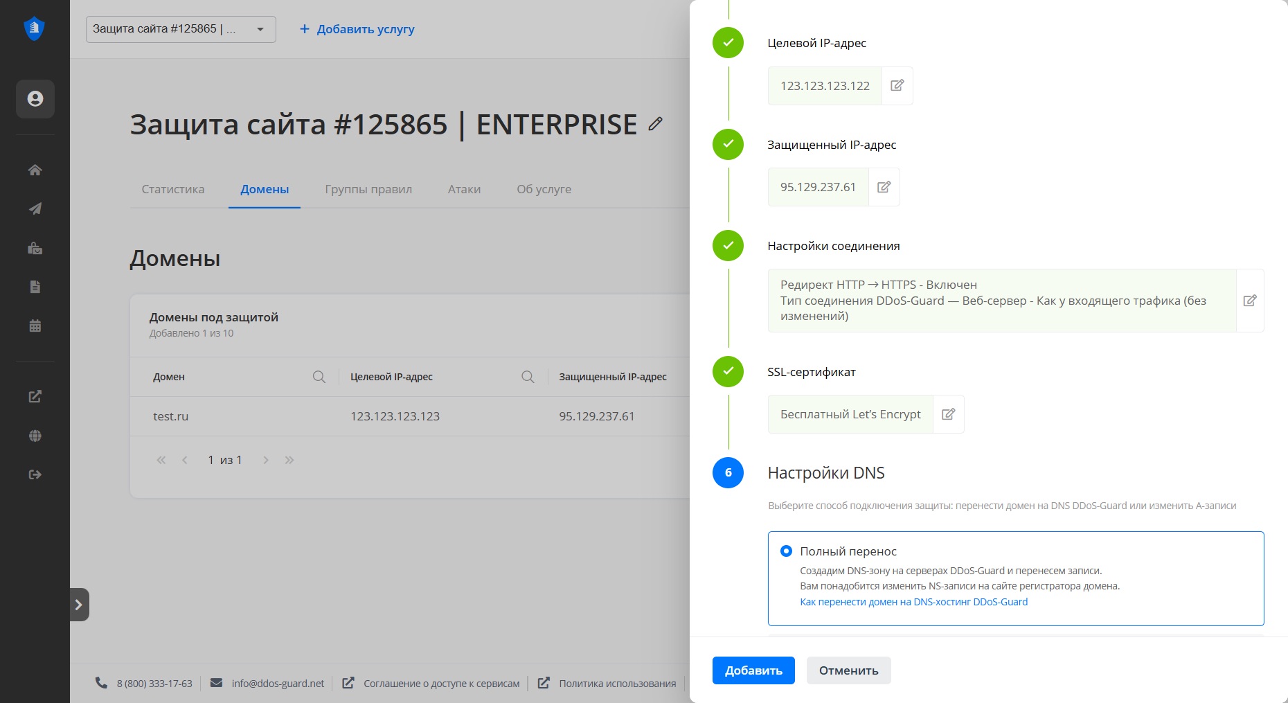The image size is (1288, 703).
Task: Click the 95.129.237.61 cell in domains table
Action: pos(597,416)
